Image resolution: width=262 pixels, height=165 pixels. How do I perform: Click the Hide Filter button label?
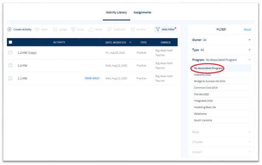(x=168, y=29)
